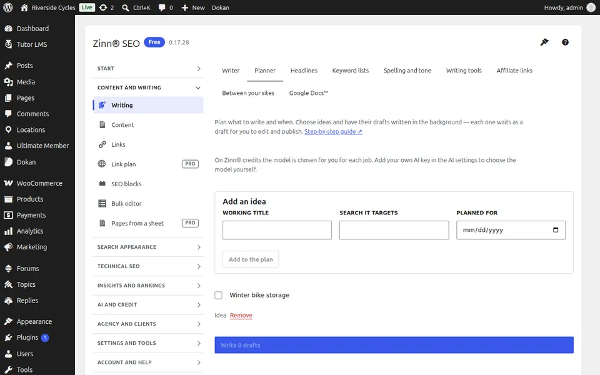
Task: Open Marketing in the sidebar
Action: pos(37,247)
